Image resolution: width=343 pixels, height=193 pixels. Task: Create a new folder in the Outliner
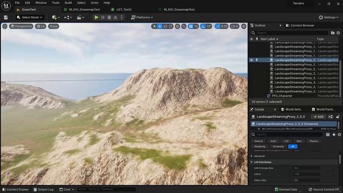point(333,33)
